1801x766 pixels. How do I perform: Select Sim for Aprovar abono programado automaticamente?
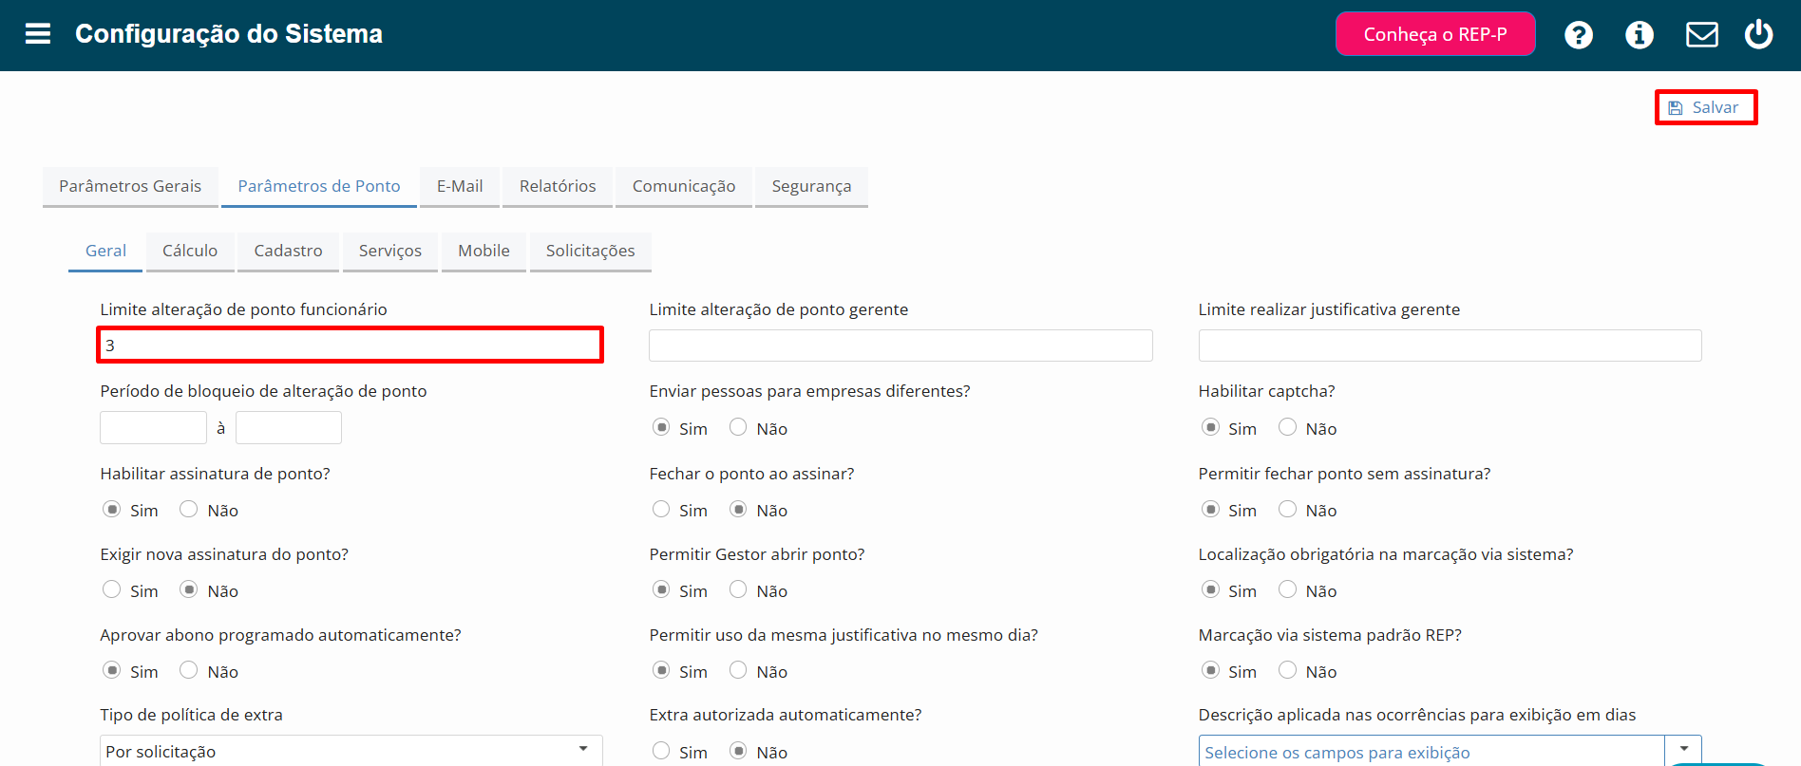[111, 670]
